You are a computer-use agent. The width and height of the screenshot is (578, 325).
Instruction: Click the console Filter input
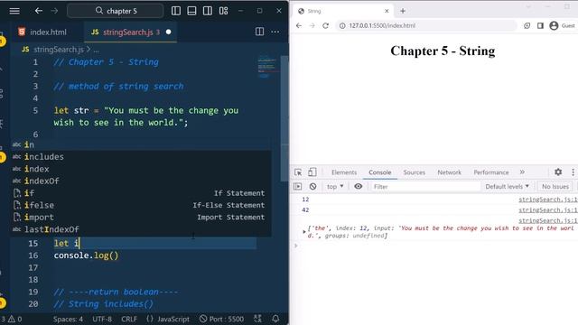coord(425,187)
